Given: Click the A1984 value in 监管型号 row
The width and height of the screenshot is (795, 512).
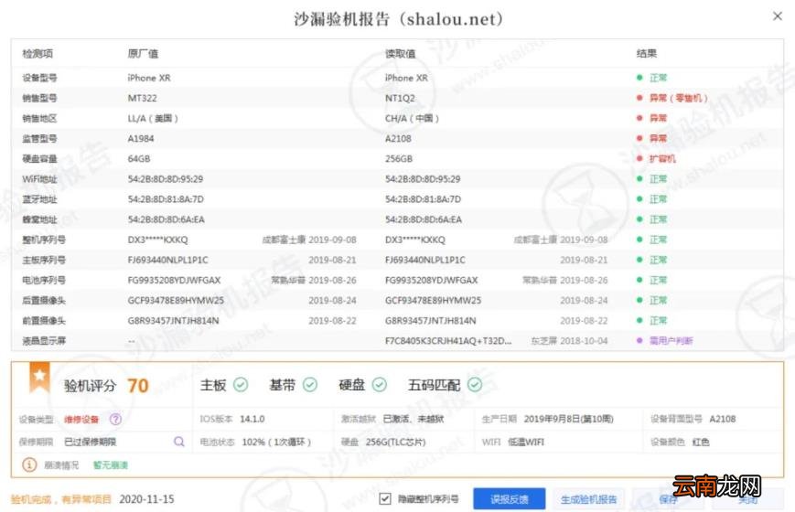Looking at the screenshot, I should coord(141,138).
